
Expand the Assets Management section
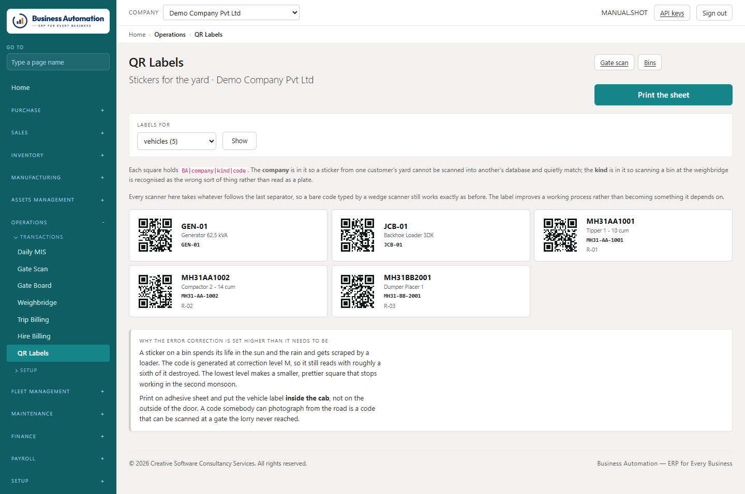click(x=58, y=200)
